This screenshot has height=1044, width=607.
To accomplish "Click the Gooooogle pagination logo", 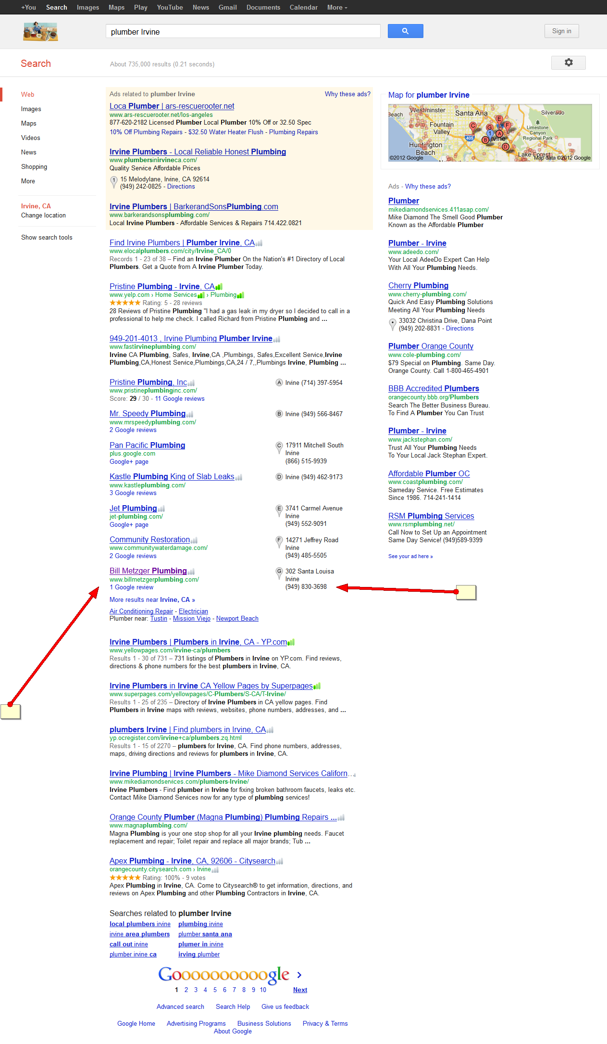I will 224,975.
